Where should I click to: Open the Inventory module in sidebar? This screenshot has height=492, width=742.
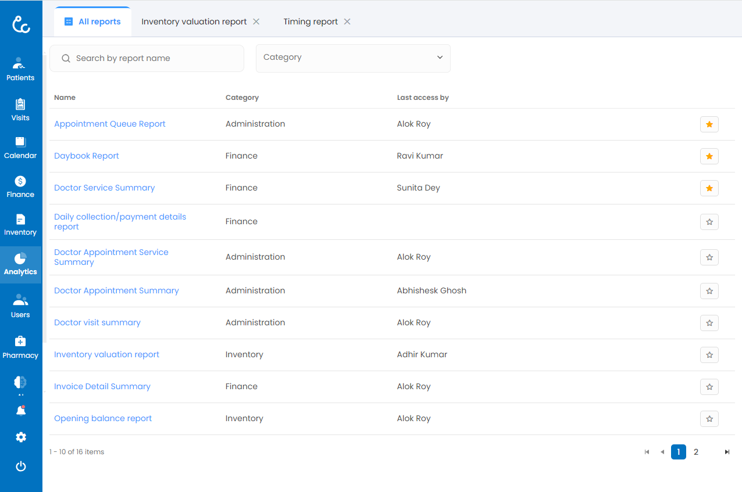point(20,224)
